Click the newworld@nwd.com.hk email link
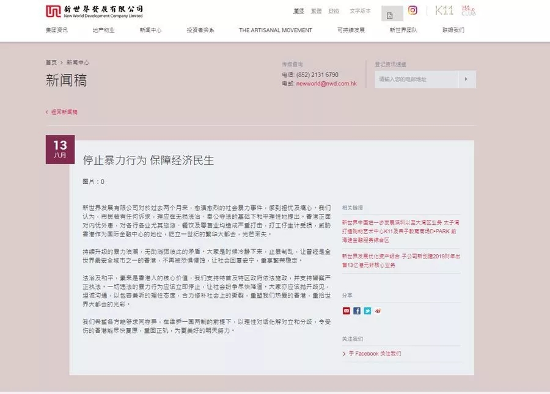Screen dimensions: 550x394 pyautogui.click(x=326, y=83)
